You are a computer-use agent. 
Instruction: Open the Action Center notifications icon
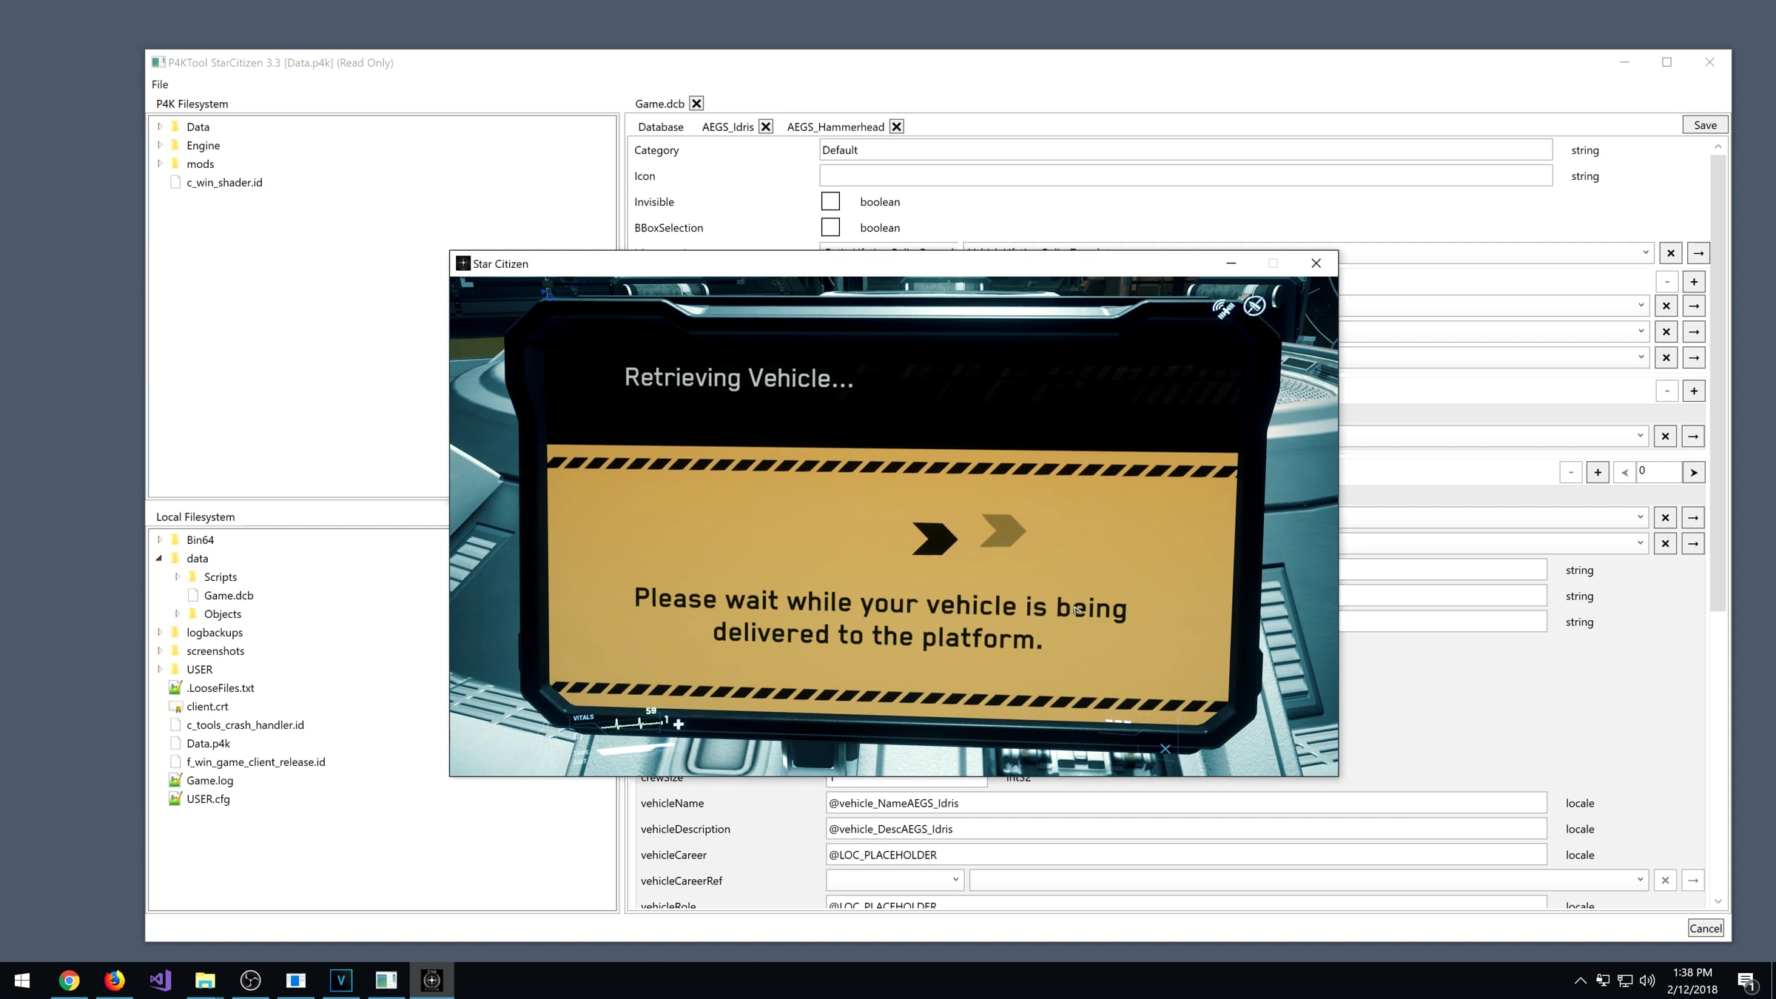click(x=1747, y=981)
